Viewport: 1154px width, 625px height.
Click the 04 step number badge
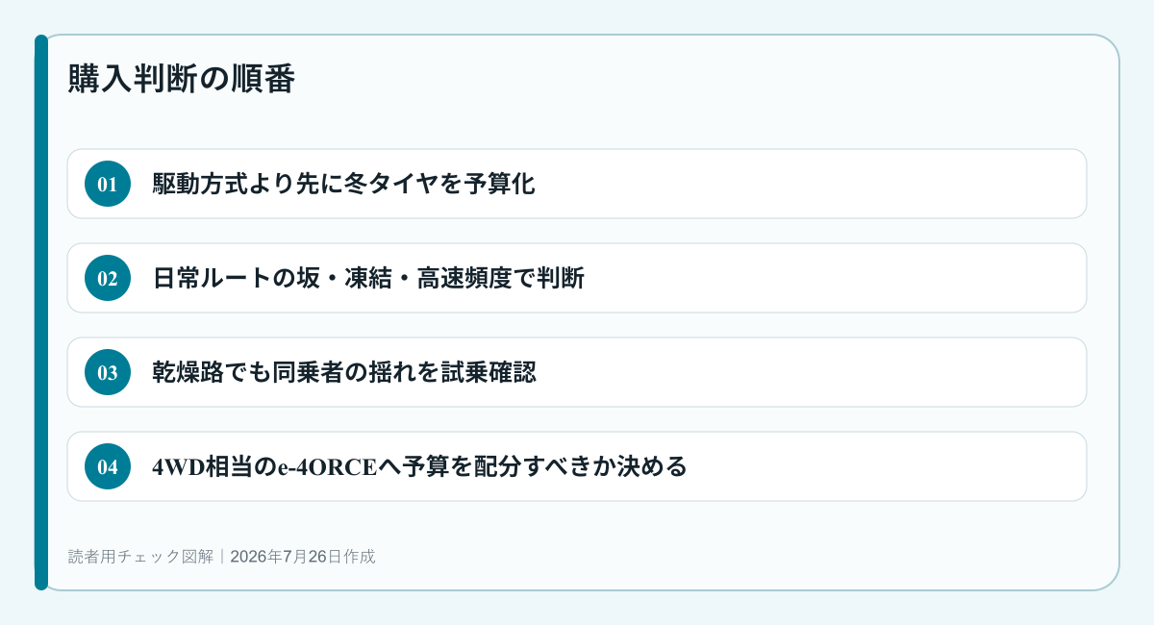(x=108, y=466)
